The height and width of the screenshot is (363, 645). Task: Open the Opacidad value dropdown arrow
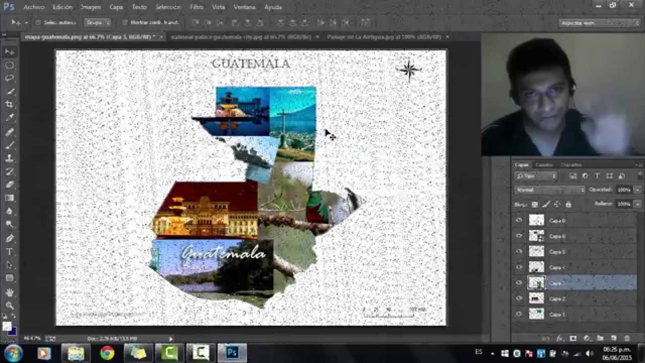tap(637, 190)
